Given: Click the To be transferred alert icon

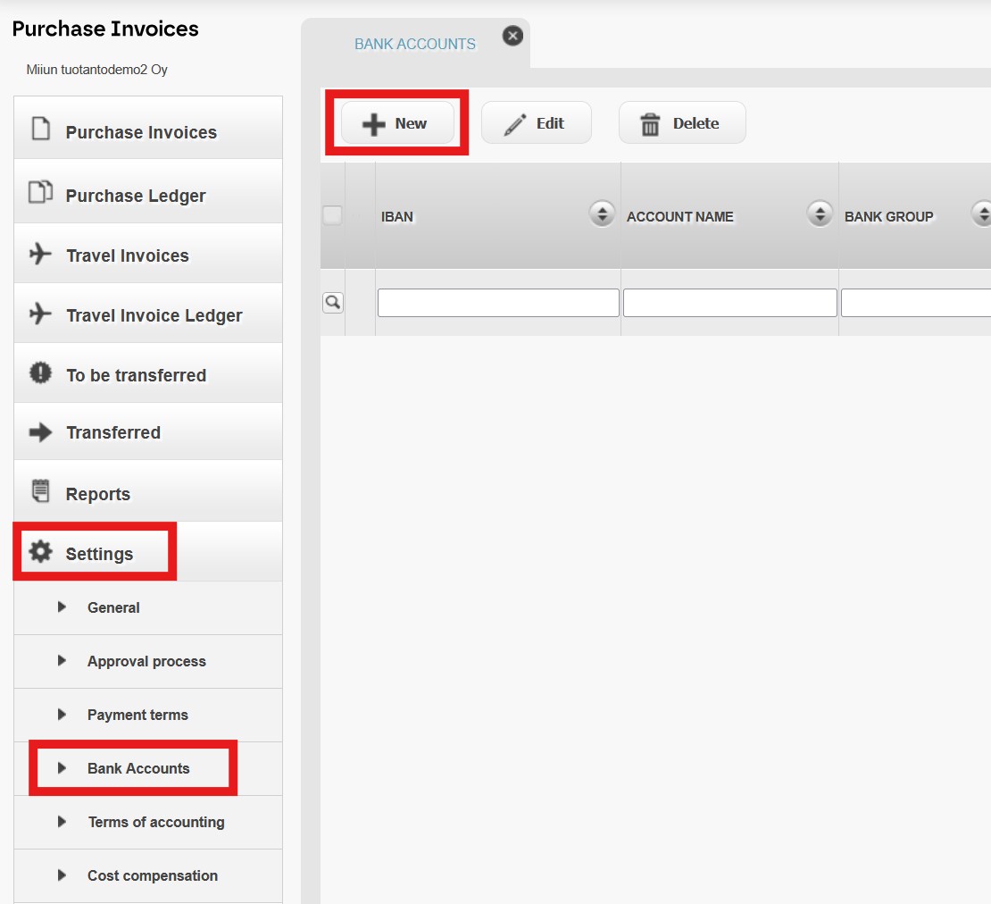Looking at the screenshot, I should coord(40,372).
